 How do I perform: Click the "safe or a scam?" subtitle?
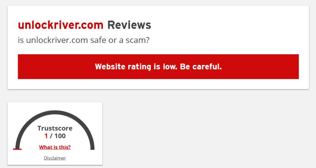click(x=120, y=40)
